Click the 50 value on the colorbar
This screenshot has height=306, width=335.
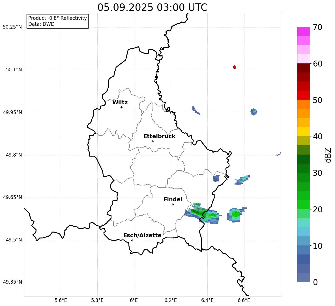(x=317, y=100)
